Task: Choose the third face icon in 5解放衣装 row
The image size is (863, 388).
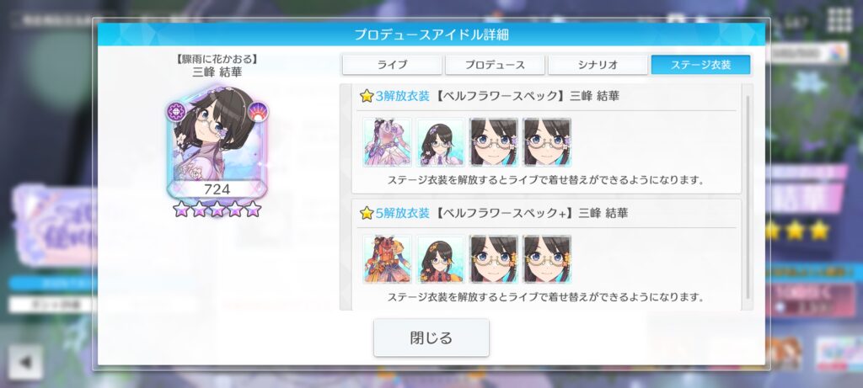Action: pyautogui.click(x=494, y=259)
